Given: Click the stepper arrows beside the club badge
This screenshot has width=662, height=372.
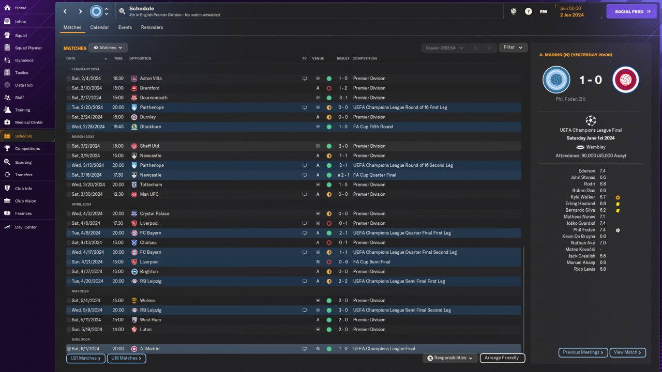Looking at the screenshot, I should [x=107, y=11].
